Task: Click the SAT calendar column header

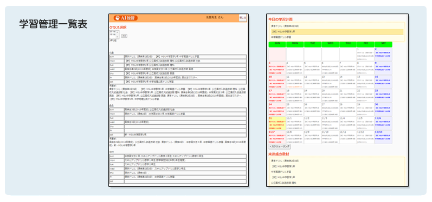Action: click(383, 44)
